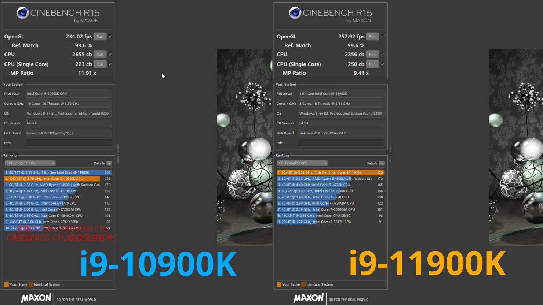Image resolution: width=543 pixels, height=305 pixels.
Task: Select i7-4770K row in left window
Action: (x=58, y=191)
